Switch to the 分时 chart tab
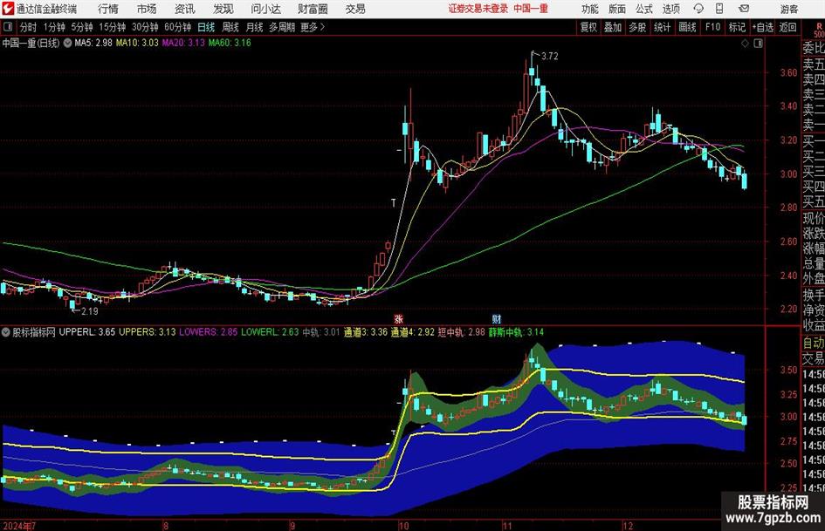Image resolution: width=825 pixels, height=531 pixels. (29, 27)
